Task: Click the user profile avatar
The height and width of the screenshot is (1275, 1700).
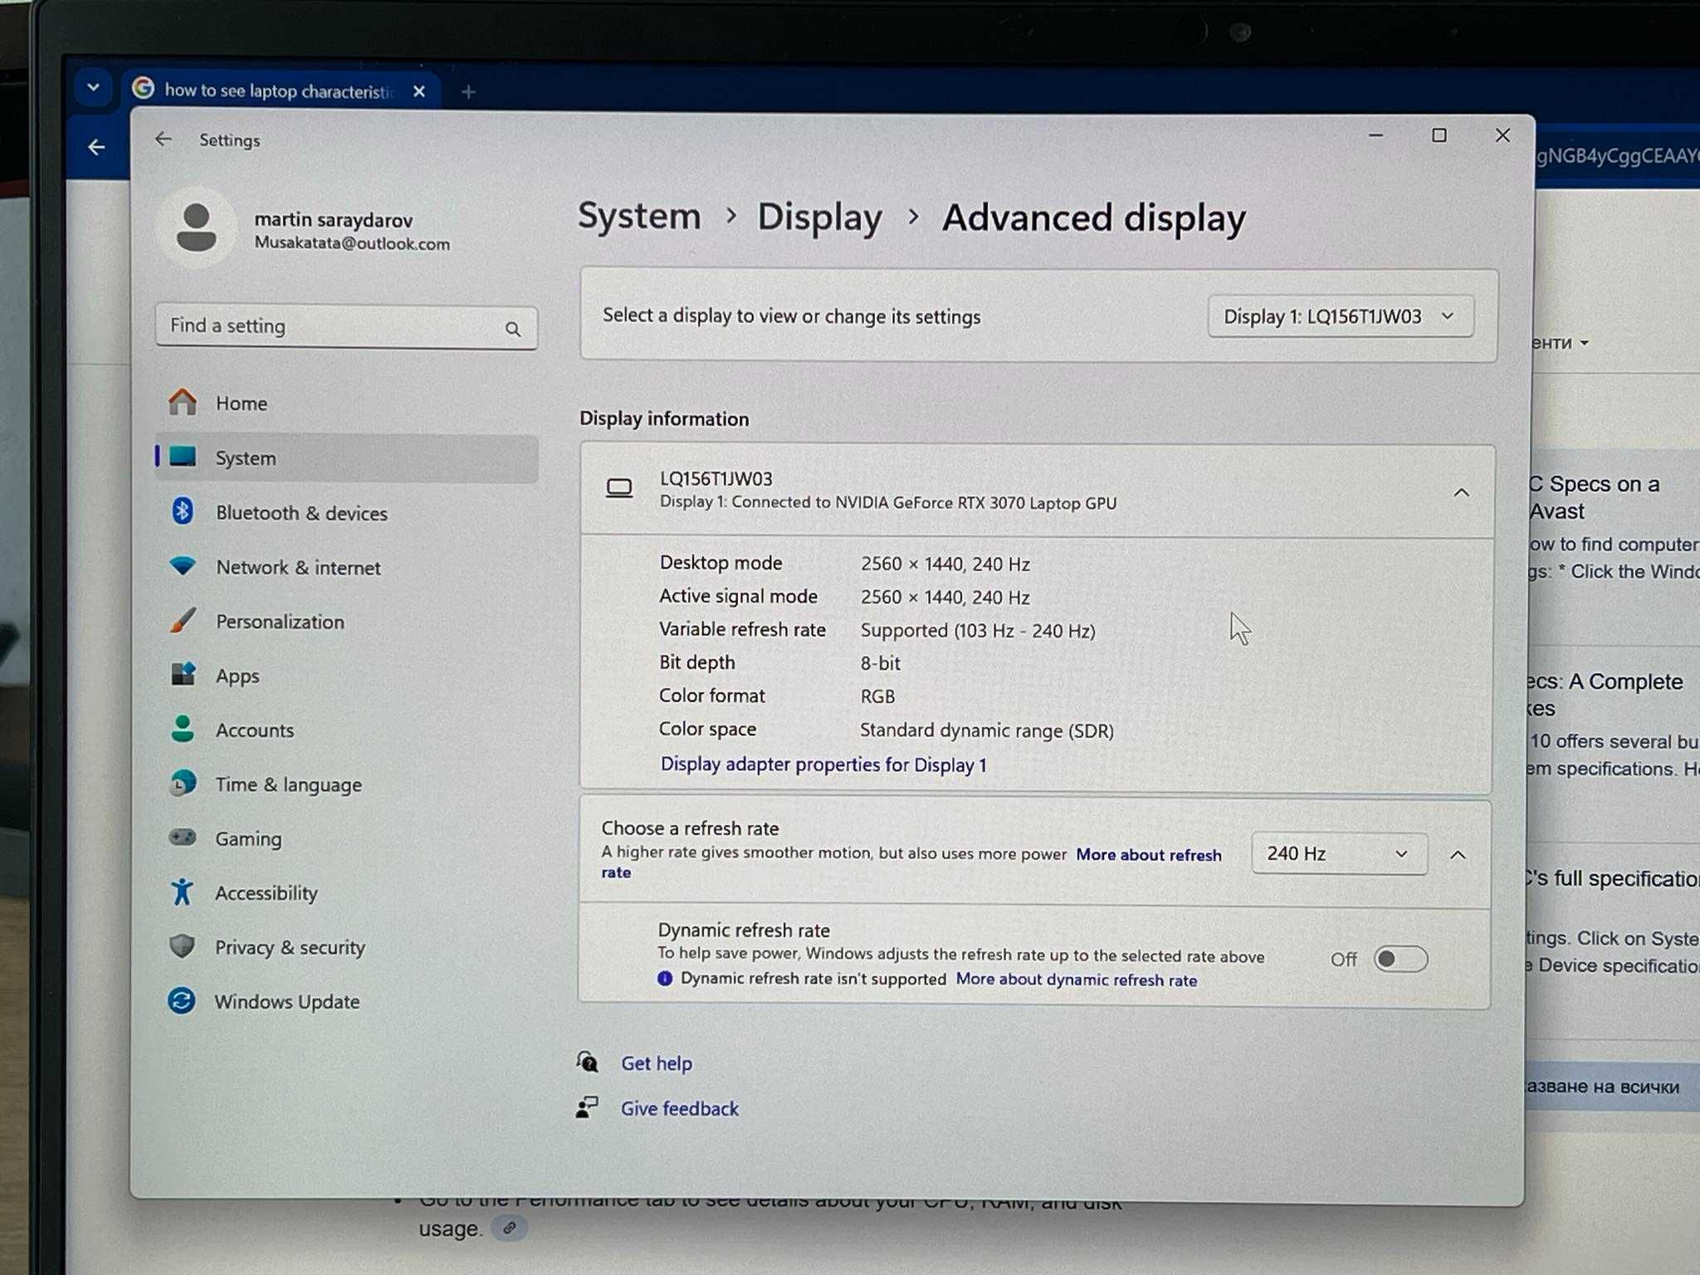Action: 197,227
